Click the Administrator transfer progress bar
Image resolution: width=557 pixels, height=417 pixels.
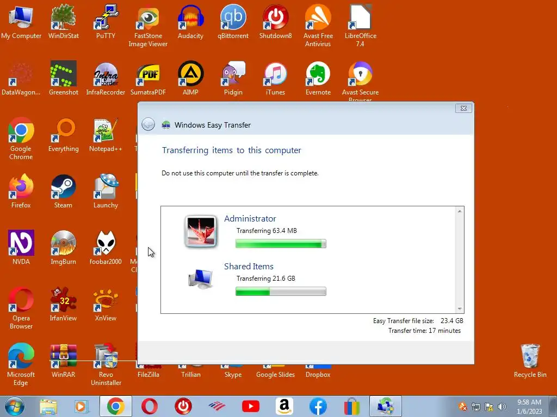coord(281,244)
